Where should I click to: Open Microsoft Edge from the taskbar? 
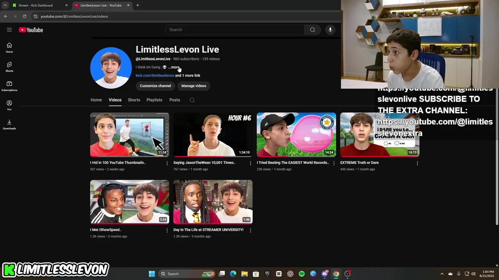pos(233,274)
